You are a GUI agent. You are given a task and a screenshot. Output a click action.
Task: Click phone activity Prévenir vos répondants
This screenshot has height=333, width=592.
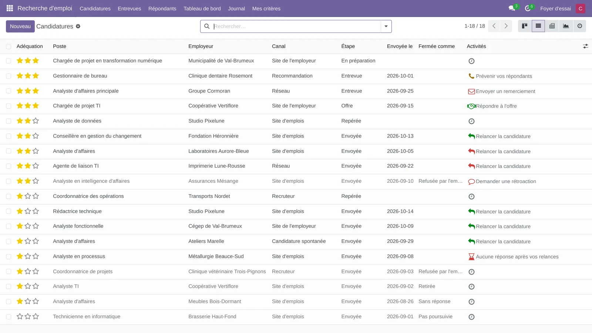[500, 76]
